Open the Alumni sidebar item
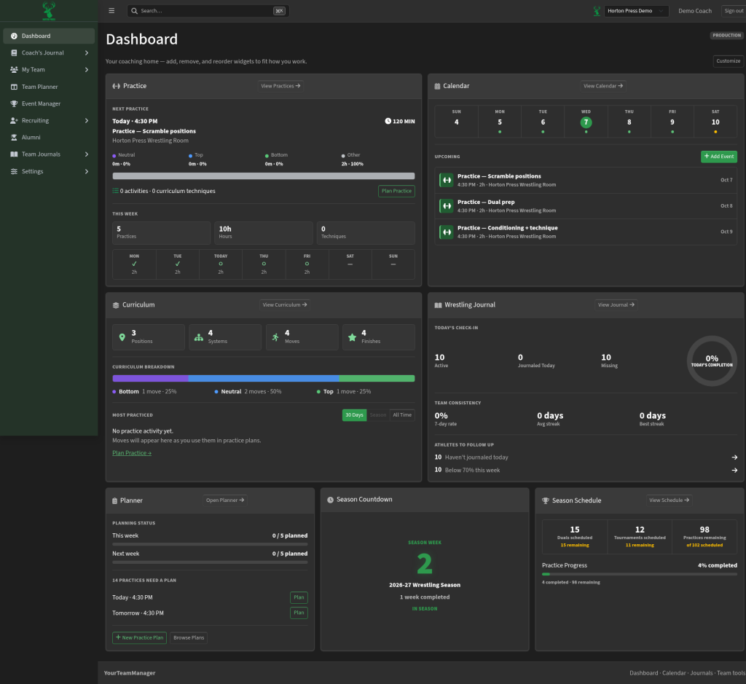 point(49,137)
